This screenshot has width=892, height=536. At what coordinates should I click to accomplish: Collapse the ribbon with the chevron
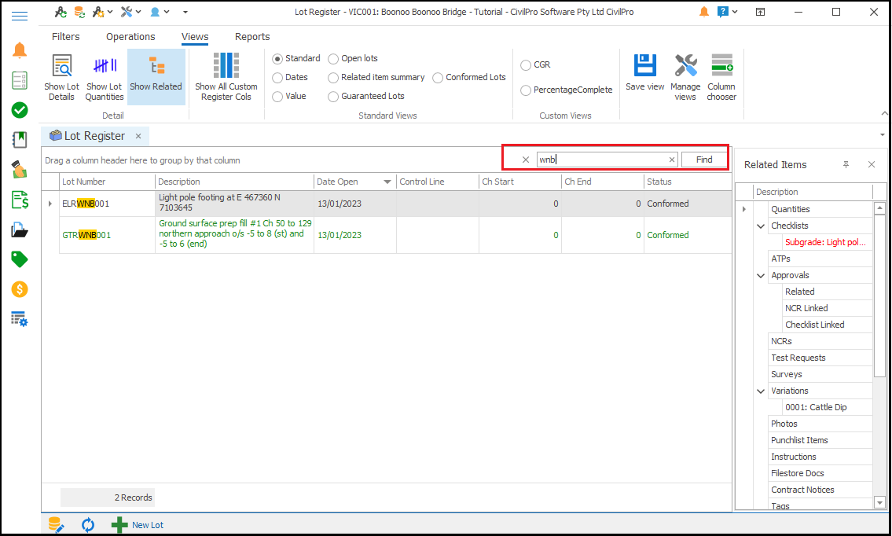[885, 114]
